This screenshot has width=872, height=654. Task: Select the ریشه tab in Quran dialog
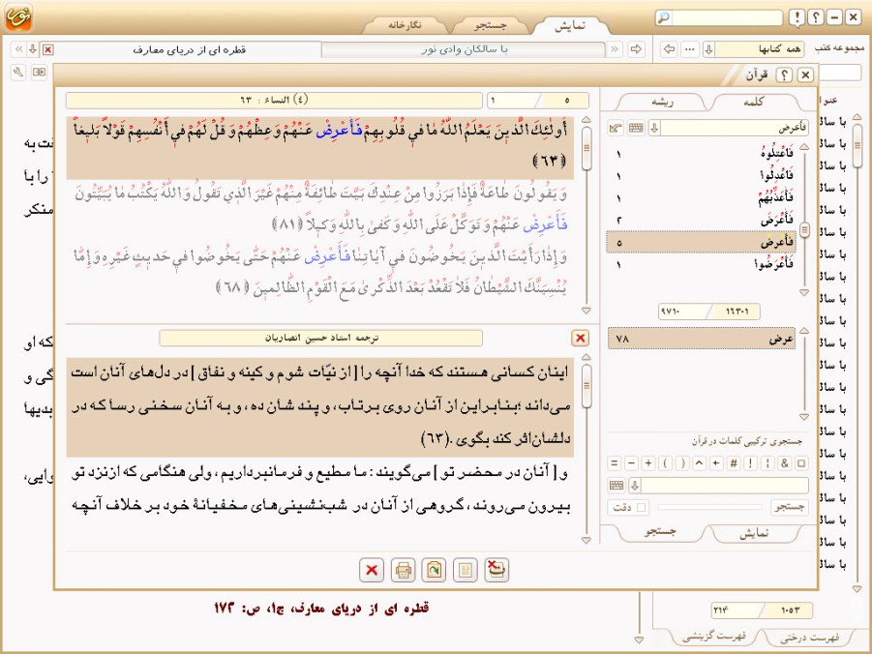[x=662, y=102]
